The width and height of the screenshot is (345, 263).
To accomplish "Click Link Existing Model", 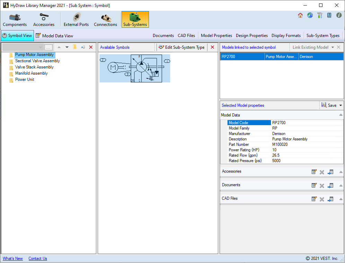I will (310, 47).
